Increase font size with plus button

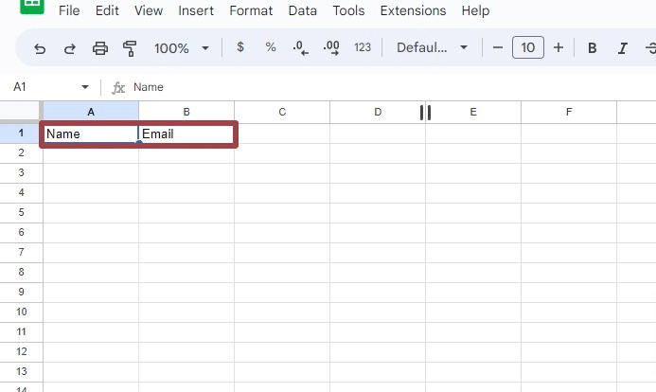coord(558,47)
